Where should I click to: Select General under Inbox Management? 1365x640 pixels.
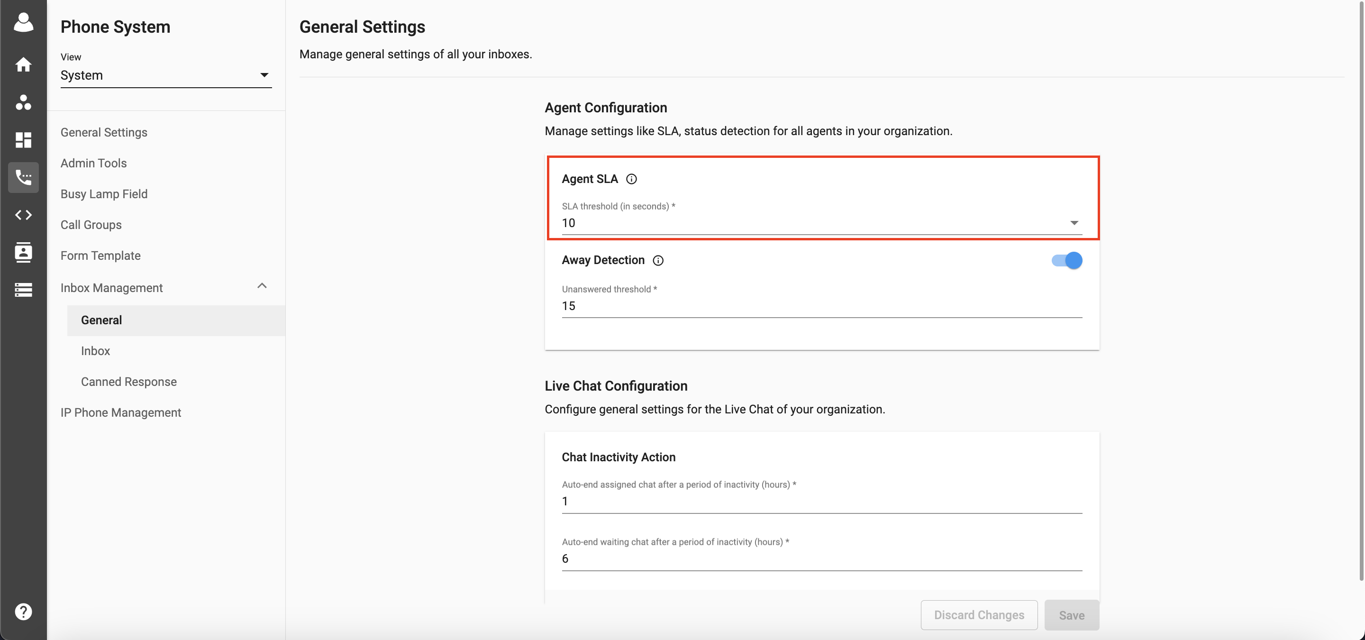point(176,320)
